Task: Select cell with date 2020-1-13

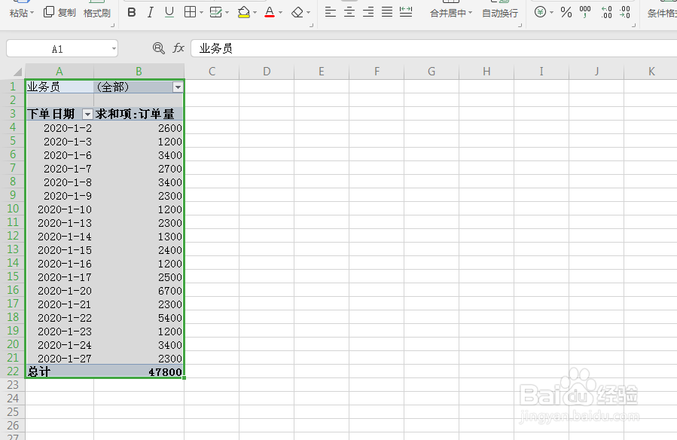Action: [59, 223]
